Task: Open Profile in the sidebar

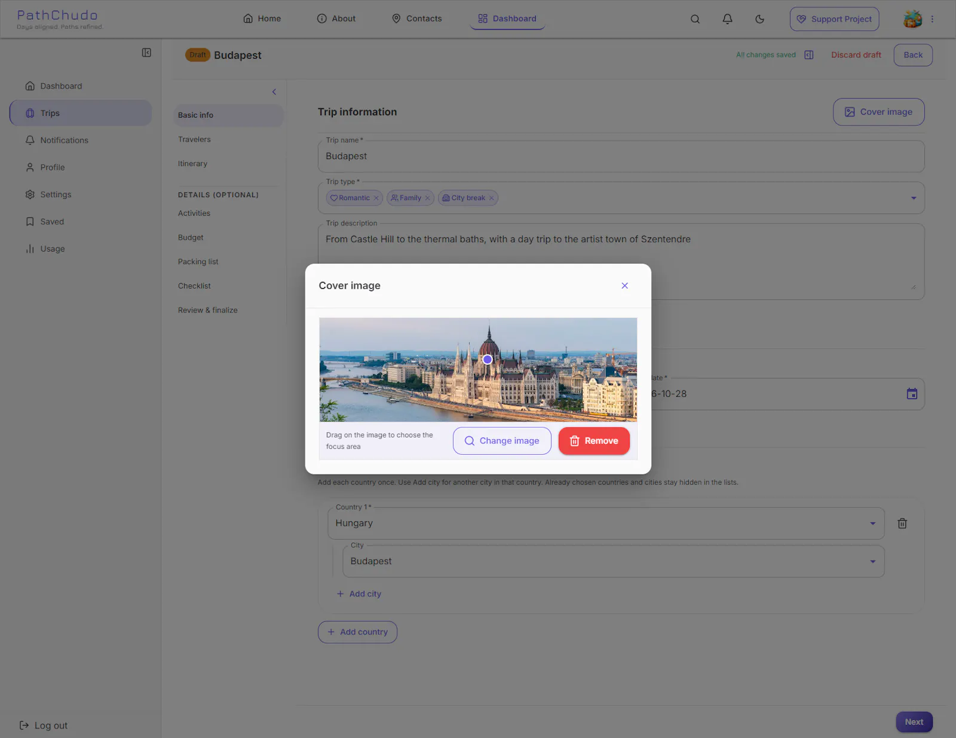Action: tap(81, 167)
